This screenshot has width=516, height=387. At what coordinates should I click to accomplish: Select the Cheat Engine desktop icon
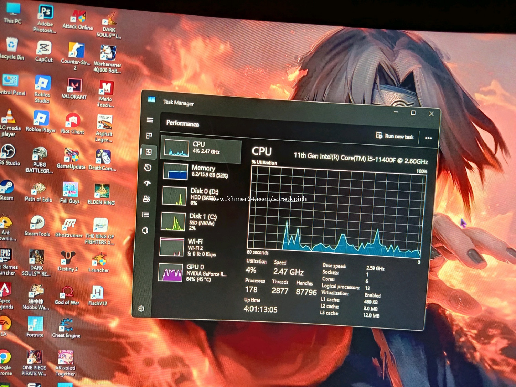coord(66,328)
